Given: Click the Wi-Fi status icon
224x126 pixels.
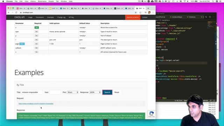Looking at the screenshot, I should (184, 1).
